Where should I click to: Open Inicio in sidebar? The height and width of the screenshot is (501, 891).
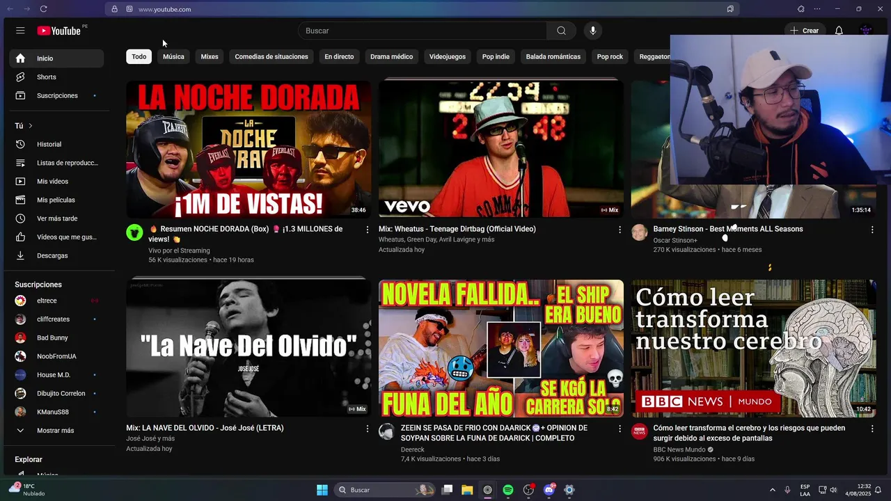click(56, 58)
